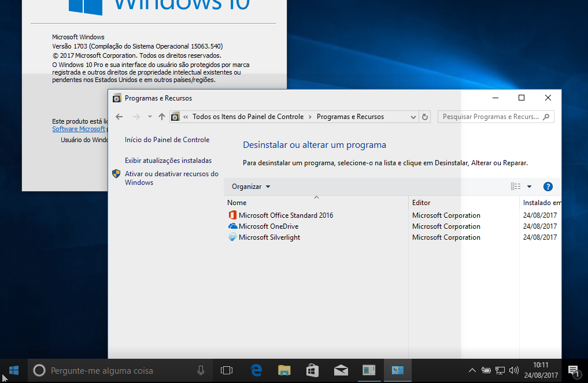The width and height of the screenshot is (588, 383).
Task: Click the OneDrive cloud icon
Action: point(232,226)
